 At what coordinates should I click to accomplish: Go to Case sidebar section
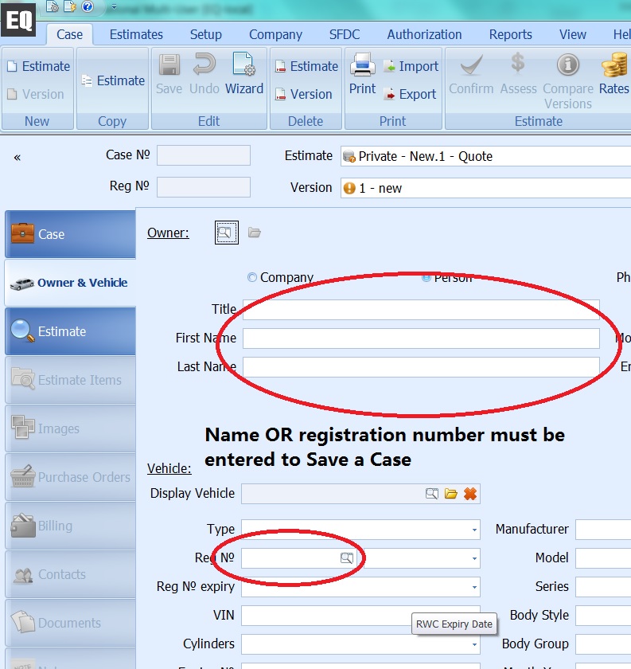tap(70, 234)
